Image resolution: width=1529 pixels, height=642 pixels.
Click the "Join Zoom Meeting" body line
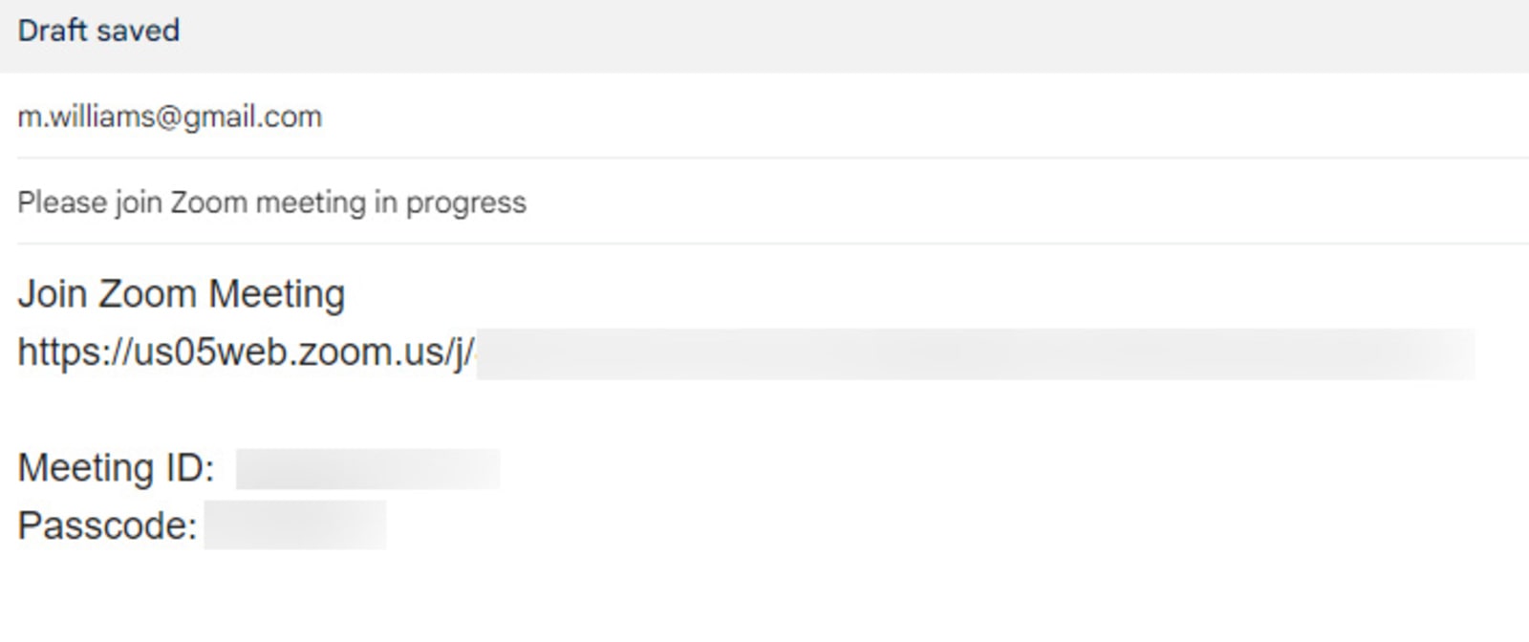181,294
